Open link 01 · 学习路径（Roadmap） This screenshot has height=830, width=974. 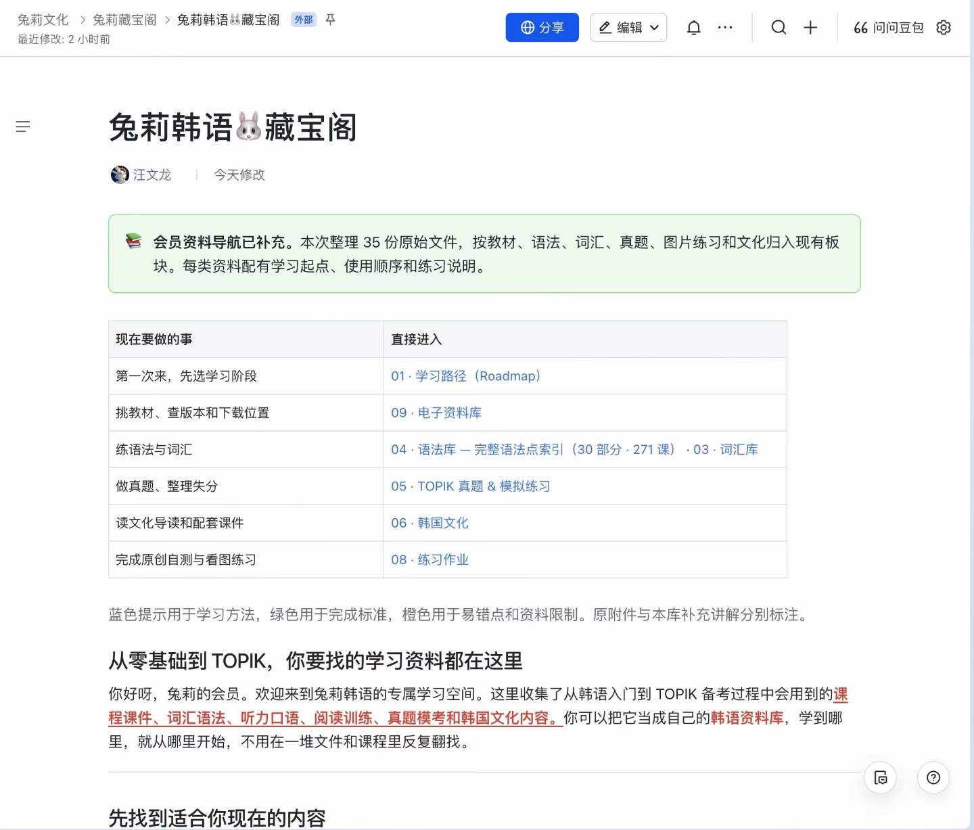[x=466, y=376]
